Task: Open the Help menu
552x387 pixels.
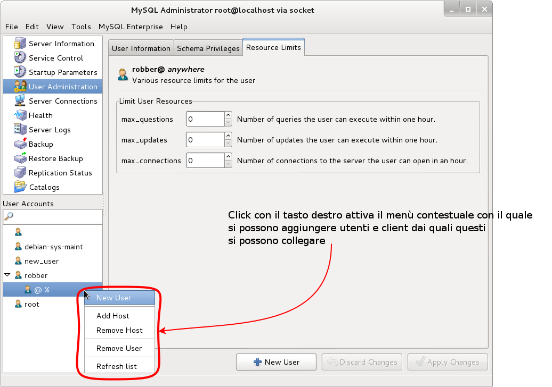Action: pos(179,27)
